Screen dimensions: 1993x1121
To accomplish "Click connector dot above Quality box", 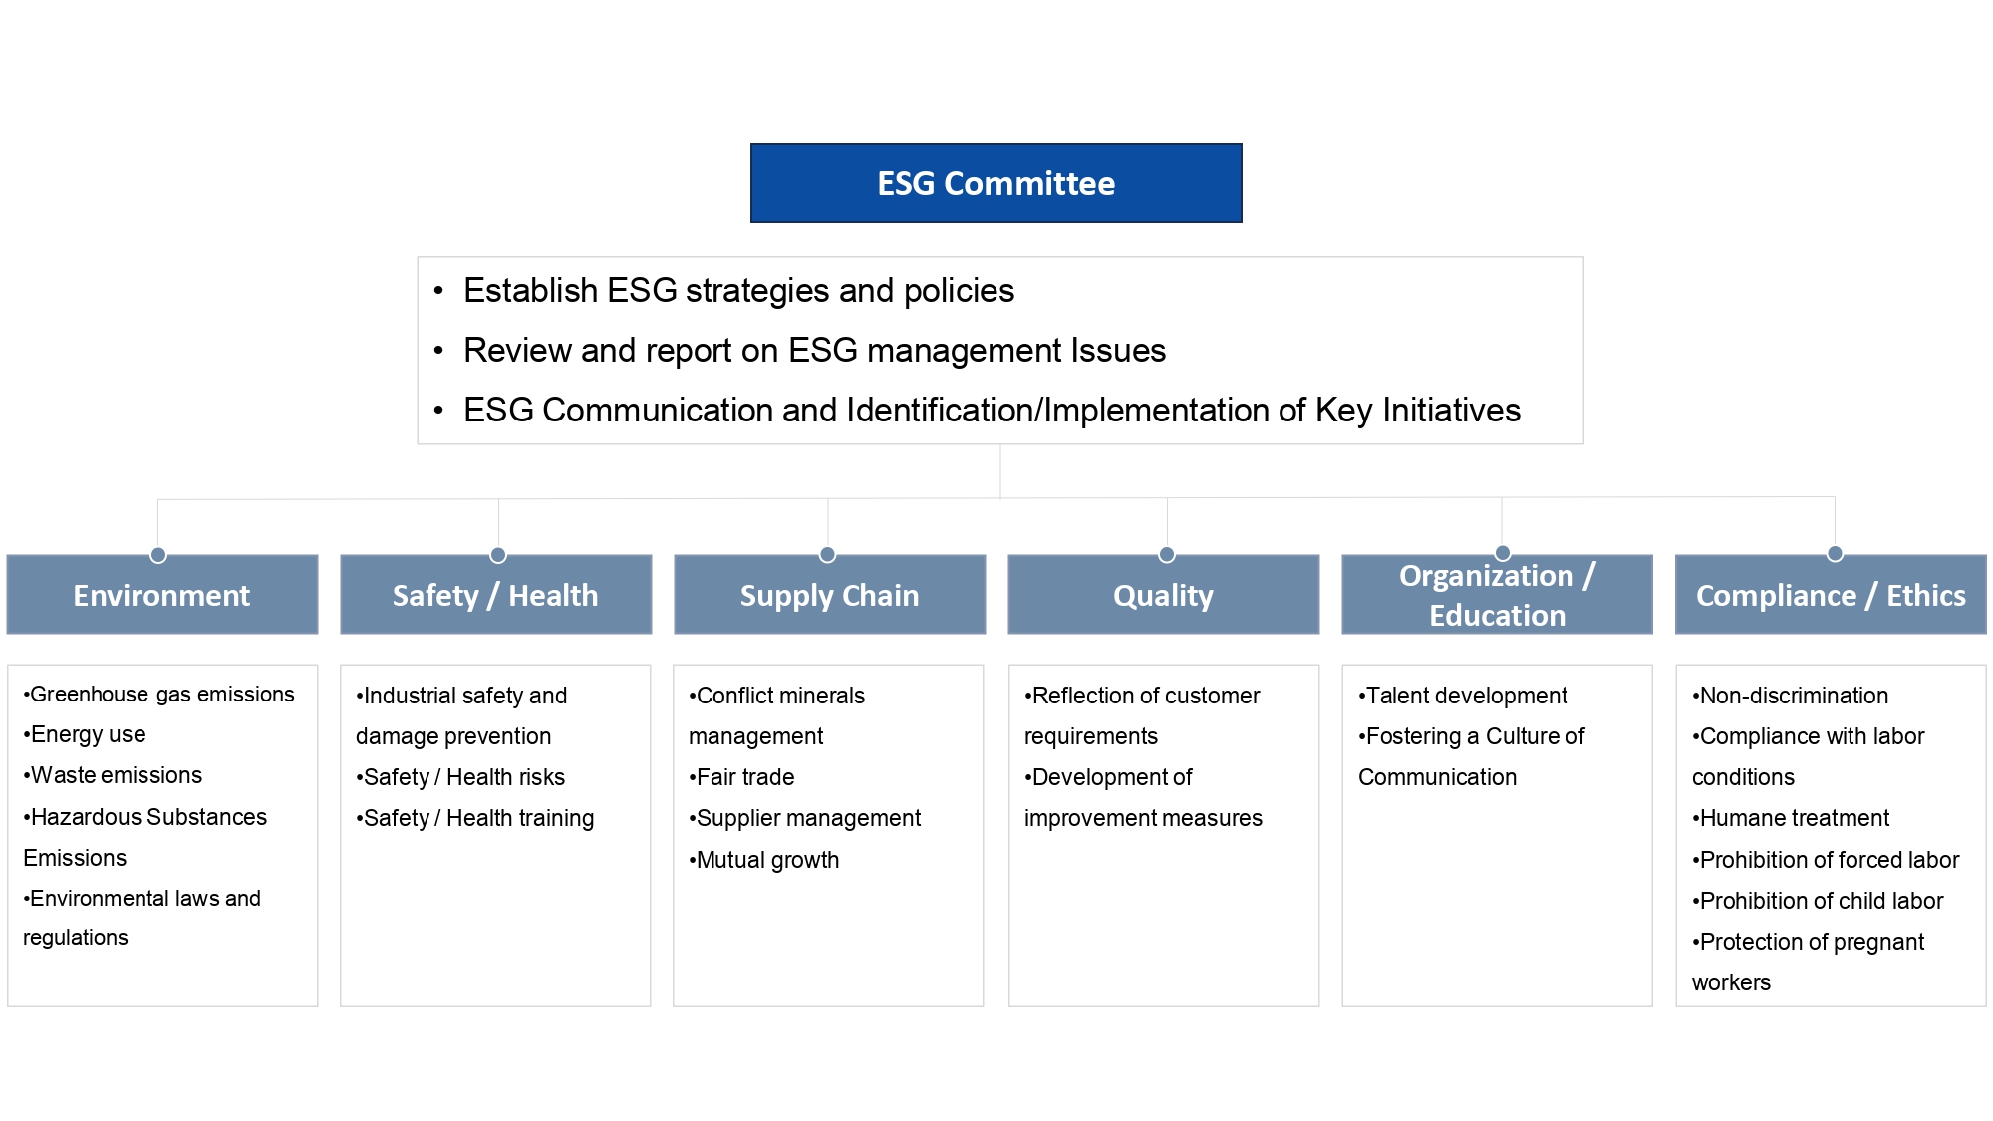I will (x=1167, y=554).
